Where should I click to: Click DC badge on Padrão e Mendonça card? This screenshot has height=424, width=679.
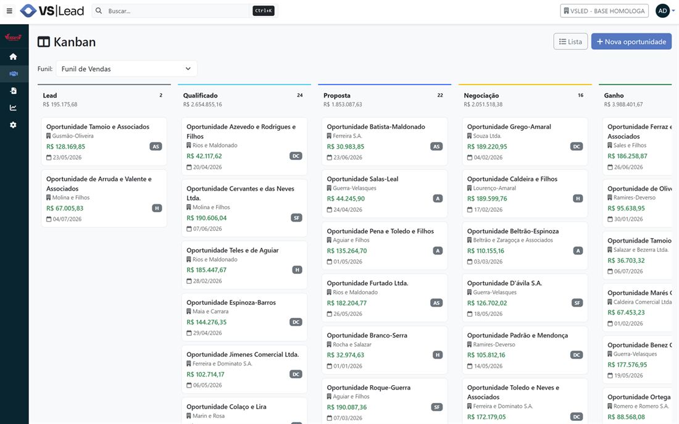[577, 355]
